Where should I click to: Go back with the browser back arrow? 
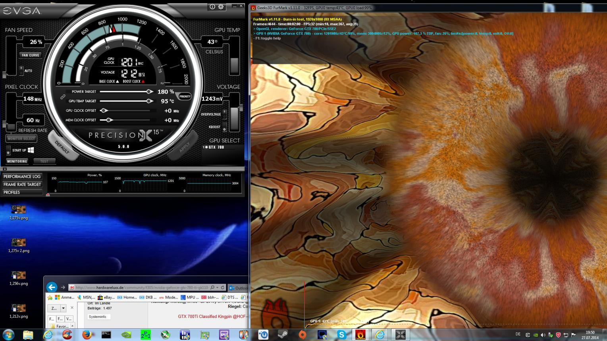click(52, 287)
